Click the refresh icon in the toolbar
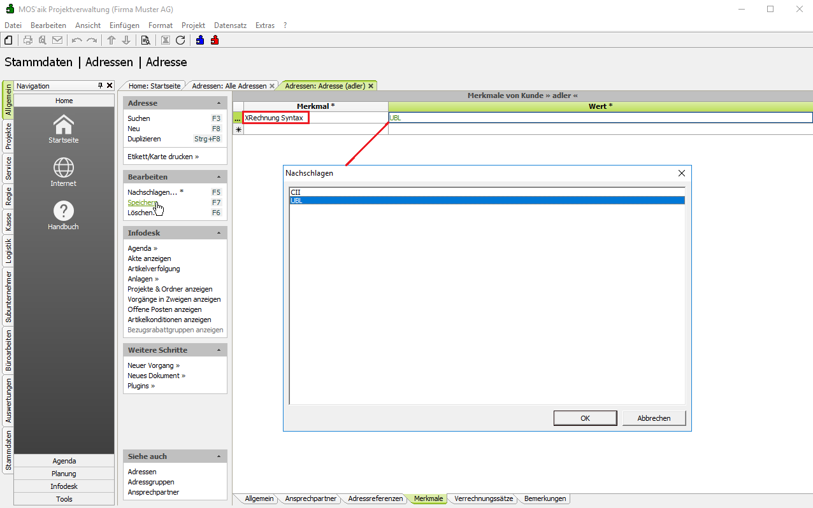This screenshot has height=508, width=813. click(x=180, y=40)
